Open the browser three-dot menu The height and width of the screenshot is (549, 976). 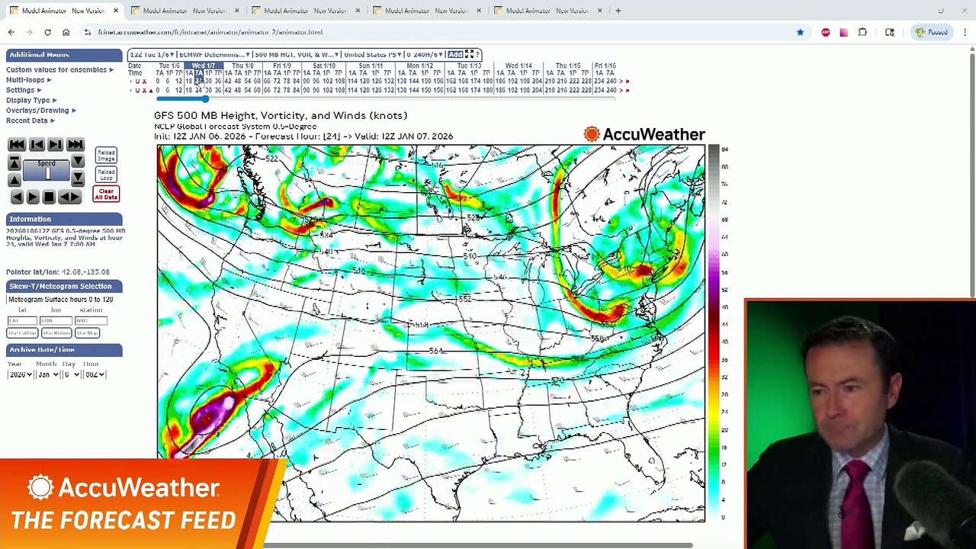(965, 32)
